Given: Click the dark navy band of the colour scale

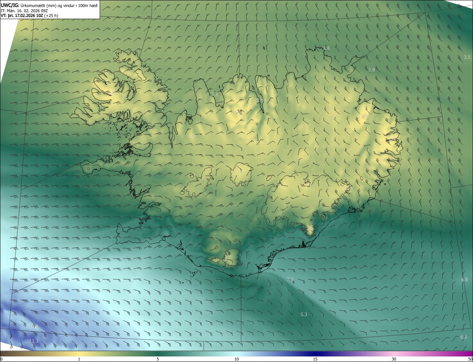Looking at the screenshot, I should [x=315, y=353].
